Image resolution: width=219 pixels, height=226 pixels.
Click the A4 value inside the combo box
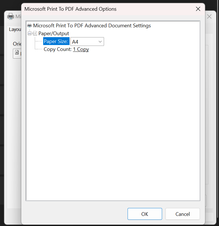(x=75, y=41)
